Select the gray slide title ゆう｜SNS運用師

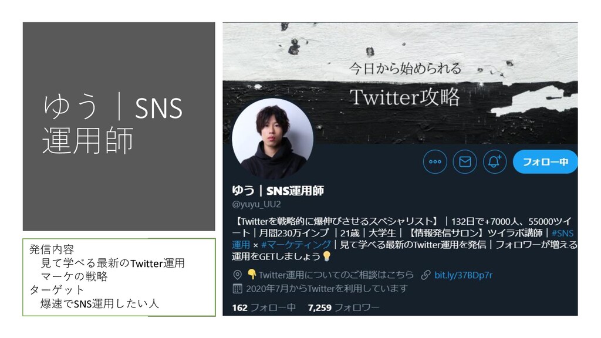[113, 124]
